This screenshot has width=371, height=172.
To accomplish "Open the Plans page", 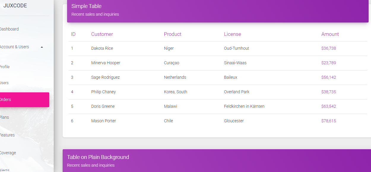I will click(4, 117).
